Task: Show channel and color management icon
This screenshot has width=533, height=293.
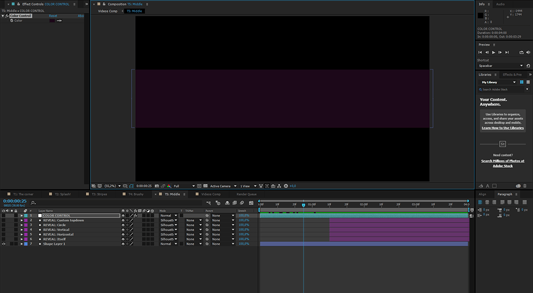Action: tap(169, 186)
